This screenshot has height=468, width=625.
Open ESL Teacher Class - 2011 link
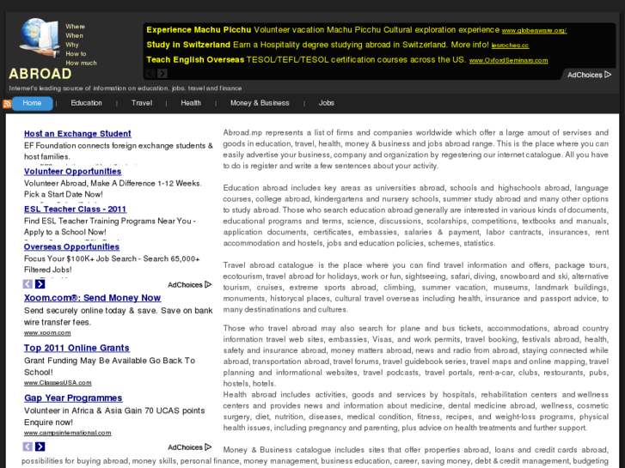[76, 210]
